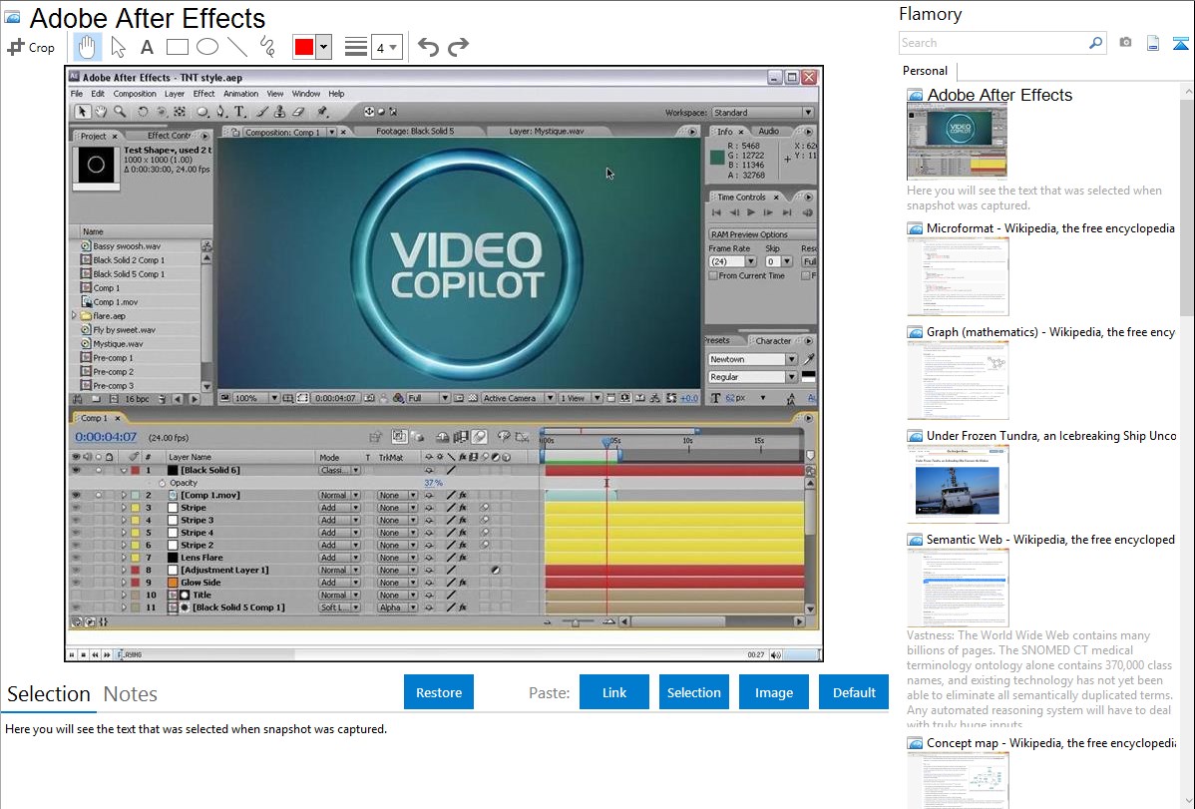Click the Restore button
The width and height of the screenshot is (1195, 809).
[x=439, y=692]
